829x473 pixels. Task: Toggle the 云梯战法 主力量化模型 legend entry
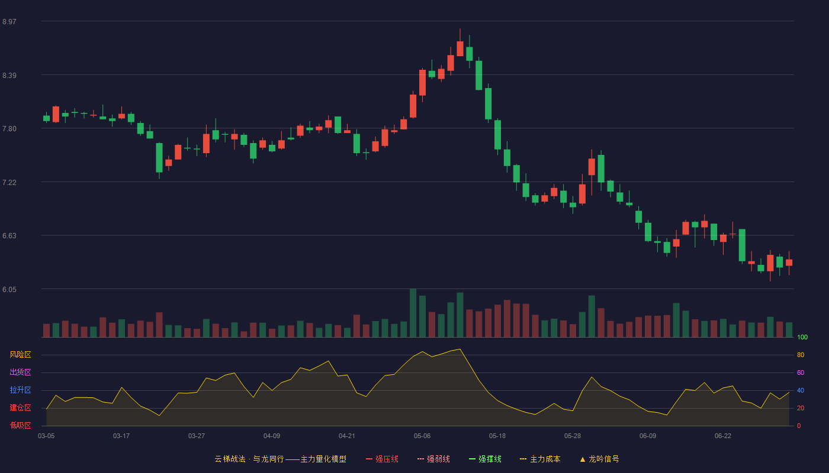tap(281, 459)
